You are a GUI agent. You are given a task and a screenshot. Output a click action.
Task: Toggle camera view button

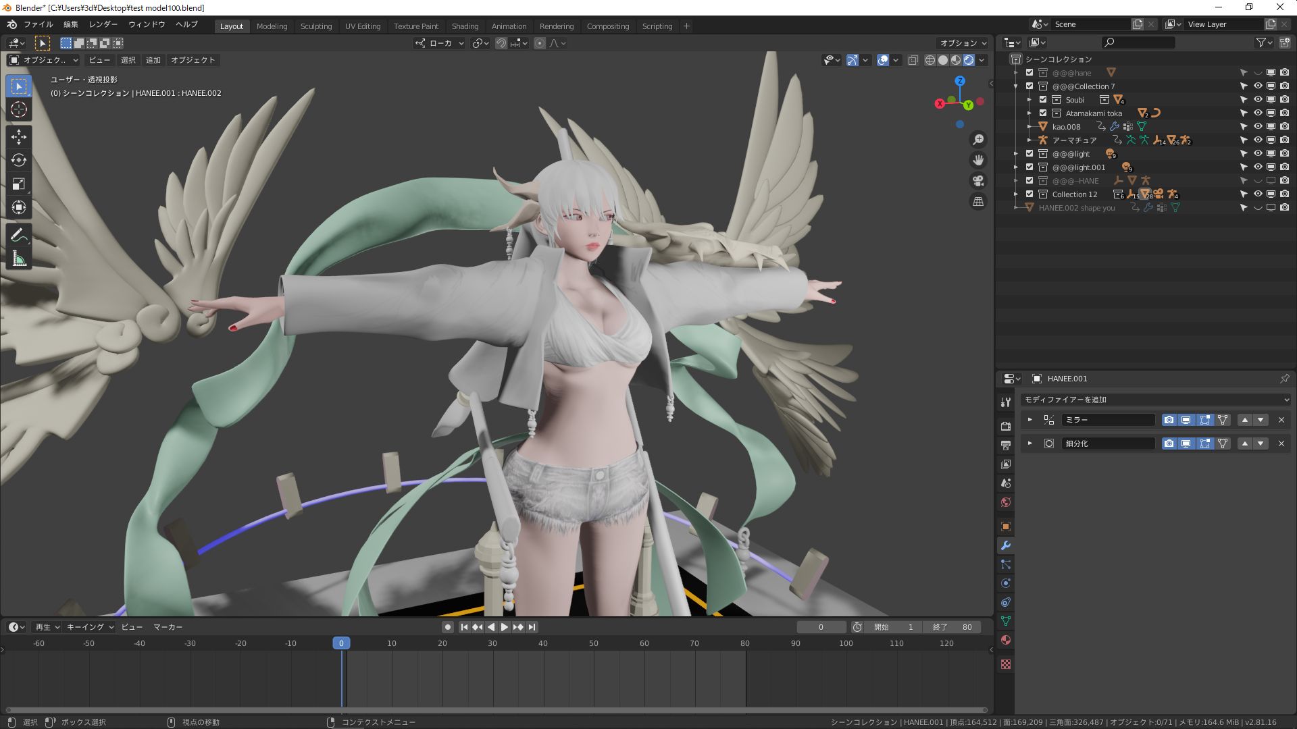click(978, 181)
